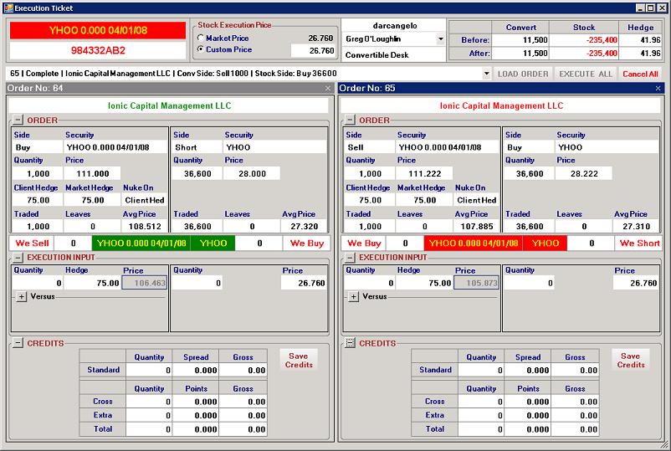Click the green YHOO 0.000 04/01/08 label in Order 64
Viewport: 671px width, 451px height.
point(141,243)
